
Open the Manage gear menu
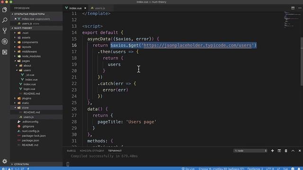click(5, 161)
